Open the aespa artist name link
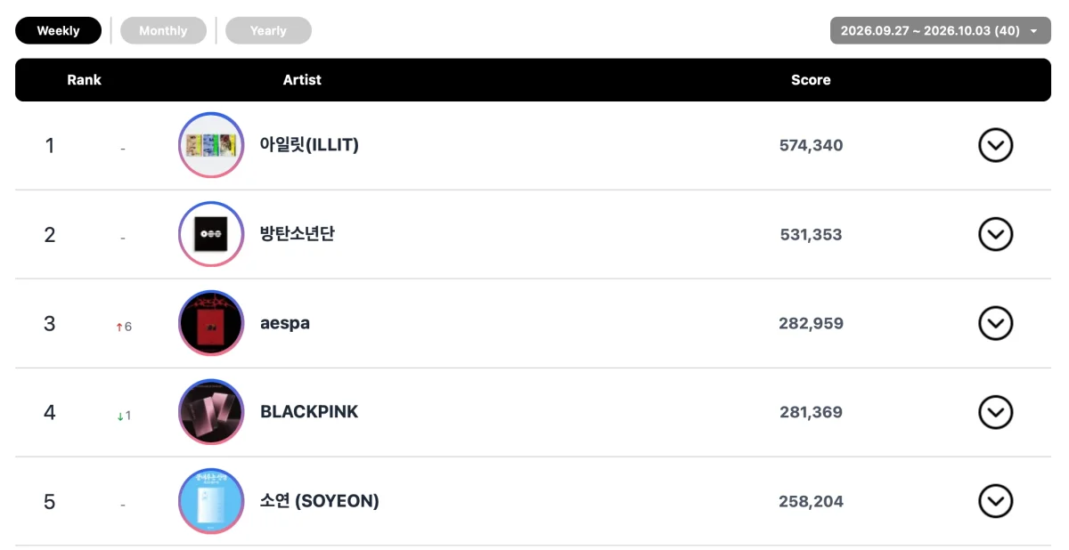This screenshot has width=1069, height=550. [x=285, y=323]
